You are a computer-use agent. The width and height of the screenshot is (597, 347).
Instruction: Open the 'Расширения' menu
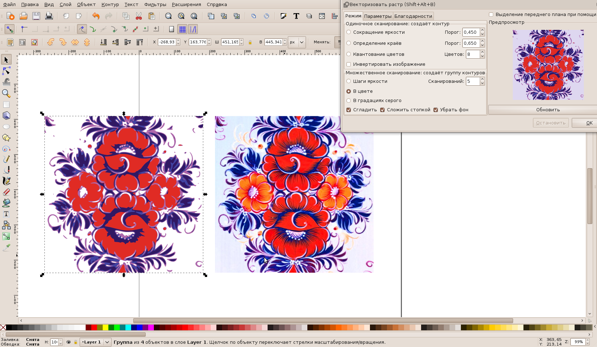(187, 5)
